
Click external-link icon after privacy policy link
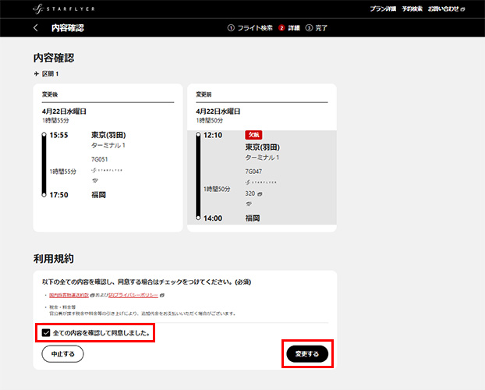(x=162, y=296)
